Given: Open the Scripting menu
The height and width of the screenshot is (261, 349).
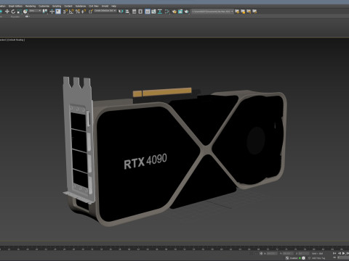Looking at the screenshot, I should click(x=57, y=6).
